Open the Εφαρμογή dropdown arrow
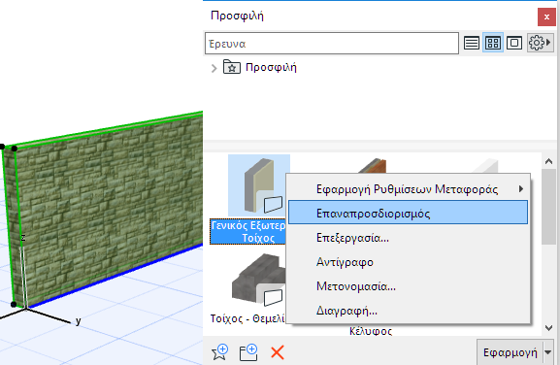560x365 pixels. pos(548,352)
